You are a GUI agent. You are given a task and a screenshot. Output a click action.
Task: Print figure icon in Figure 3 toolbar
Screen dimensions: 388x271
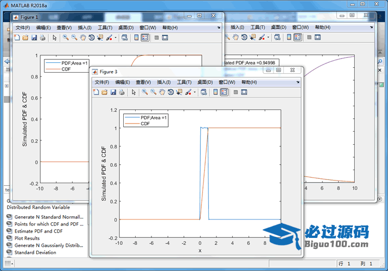122,92
